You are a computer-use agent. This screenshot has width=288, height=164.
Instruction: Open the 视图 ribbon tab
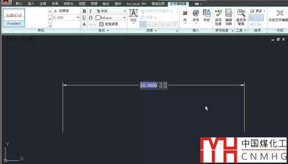pyautogui.click(x=82, y=4)
